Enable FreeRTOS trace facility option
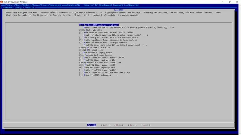Image resolution: width=241 pixels, height=135 pixels. tap(99, 70)
